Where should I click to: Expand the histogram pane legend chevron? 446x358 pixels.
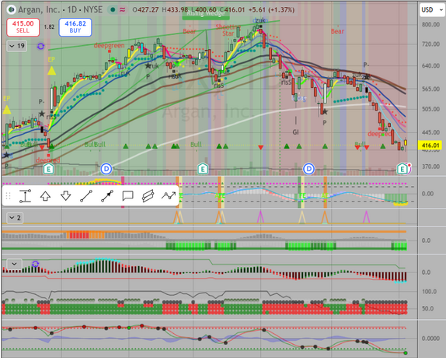(14, 264)
